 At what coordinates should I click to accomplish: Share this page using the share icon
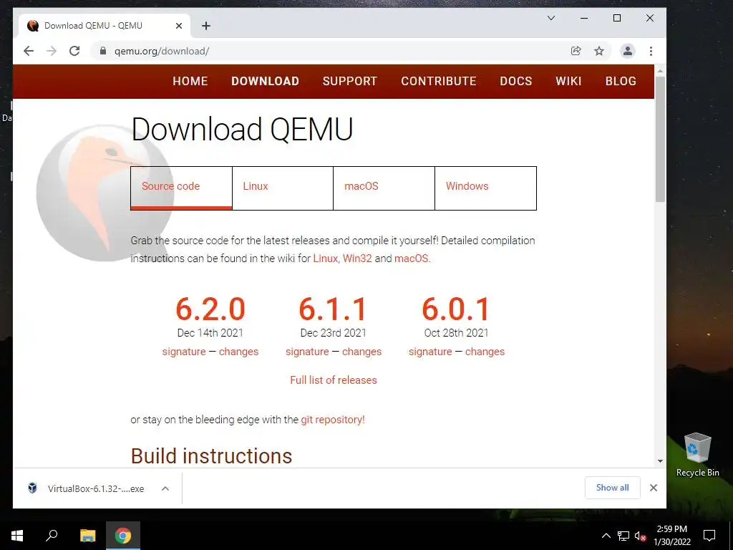click(576, 51)
